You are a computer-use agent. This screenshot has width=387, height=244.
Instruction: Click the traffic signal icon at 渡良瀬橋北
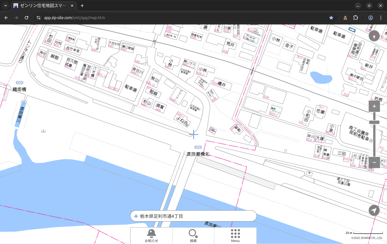click(x=198, y=147)
